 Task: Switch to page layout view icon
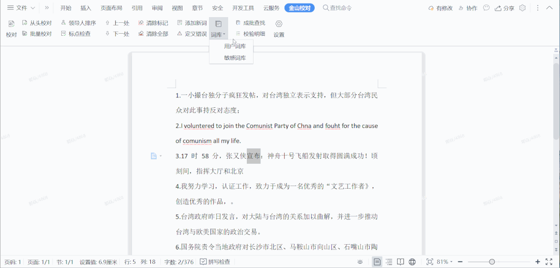pyautogui.click(x=376, y=262)
